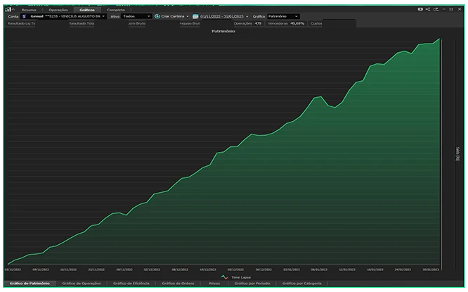This screenshot has height=292, width=468.
Task: Click the Saldo axis label on right
Action: (457, 154)
